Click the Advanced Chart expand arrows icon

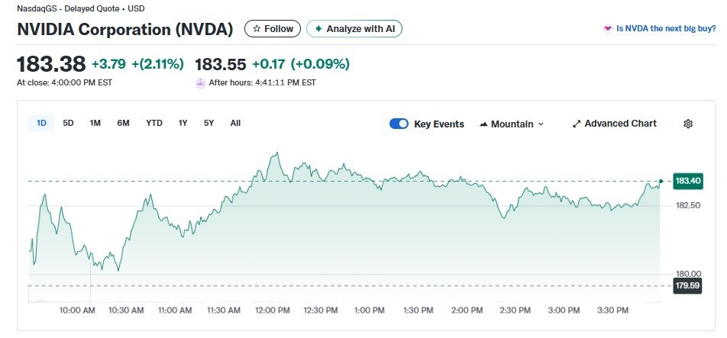(x=577, y=124)
